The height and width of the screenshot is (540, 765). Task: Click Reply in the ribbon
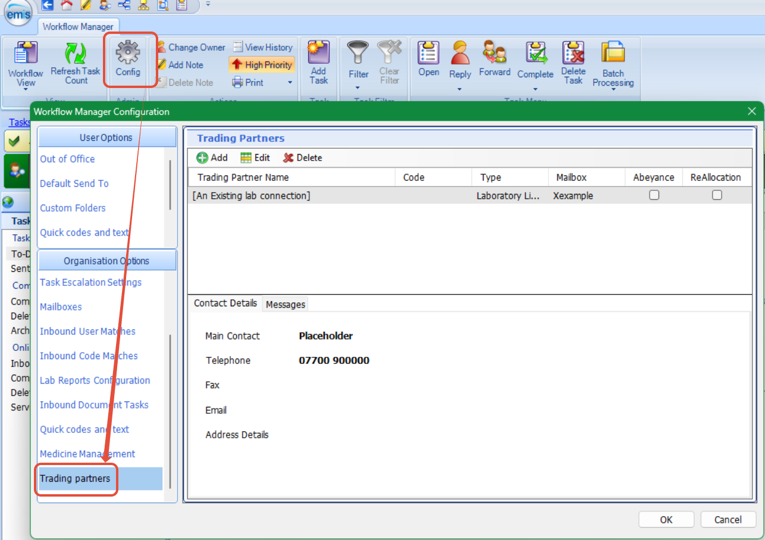coord(460,59)
